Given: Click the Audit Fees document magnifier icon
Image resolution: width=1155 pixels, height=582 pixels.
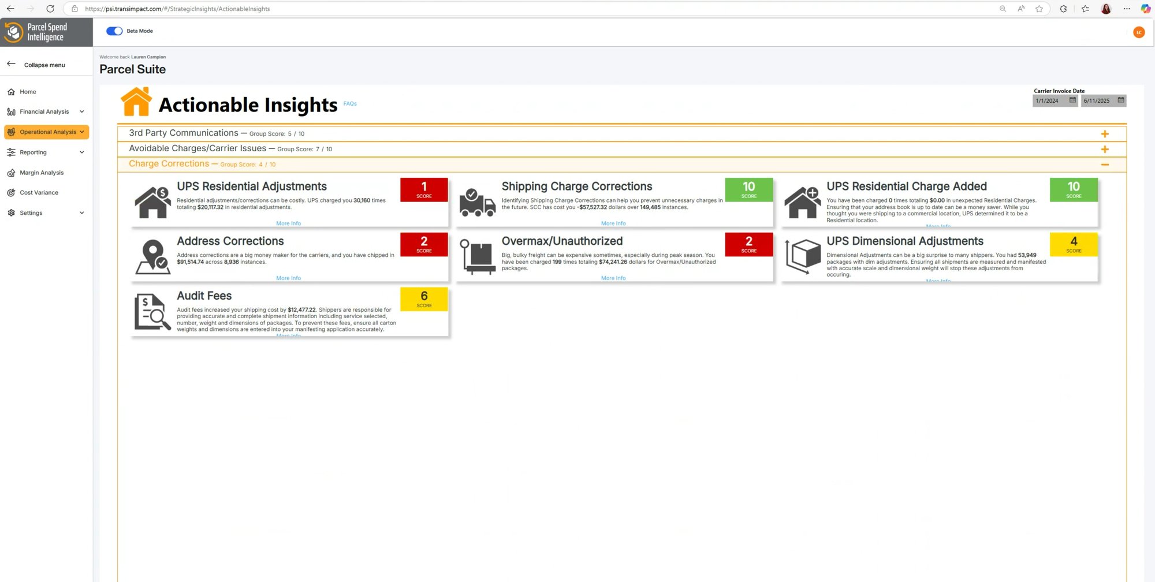Looking at the screenshot, I should 152,312.
